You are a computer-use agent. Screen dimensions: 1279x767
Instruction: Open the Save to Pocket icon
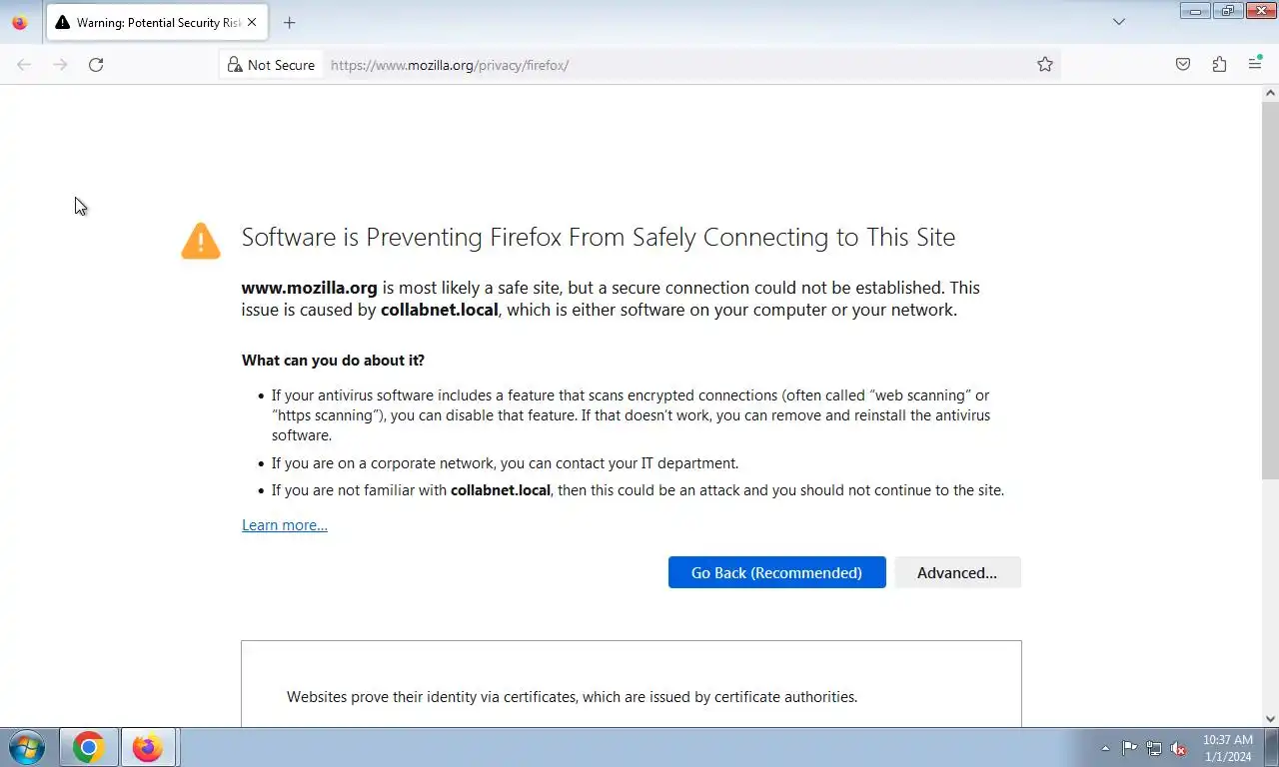(x=1183, y=65)
